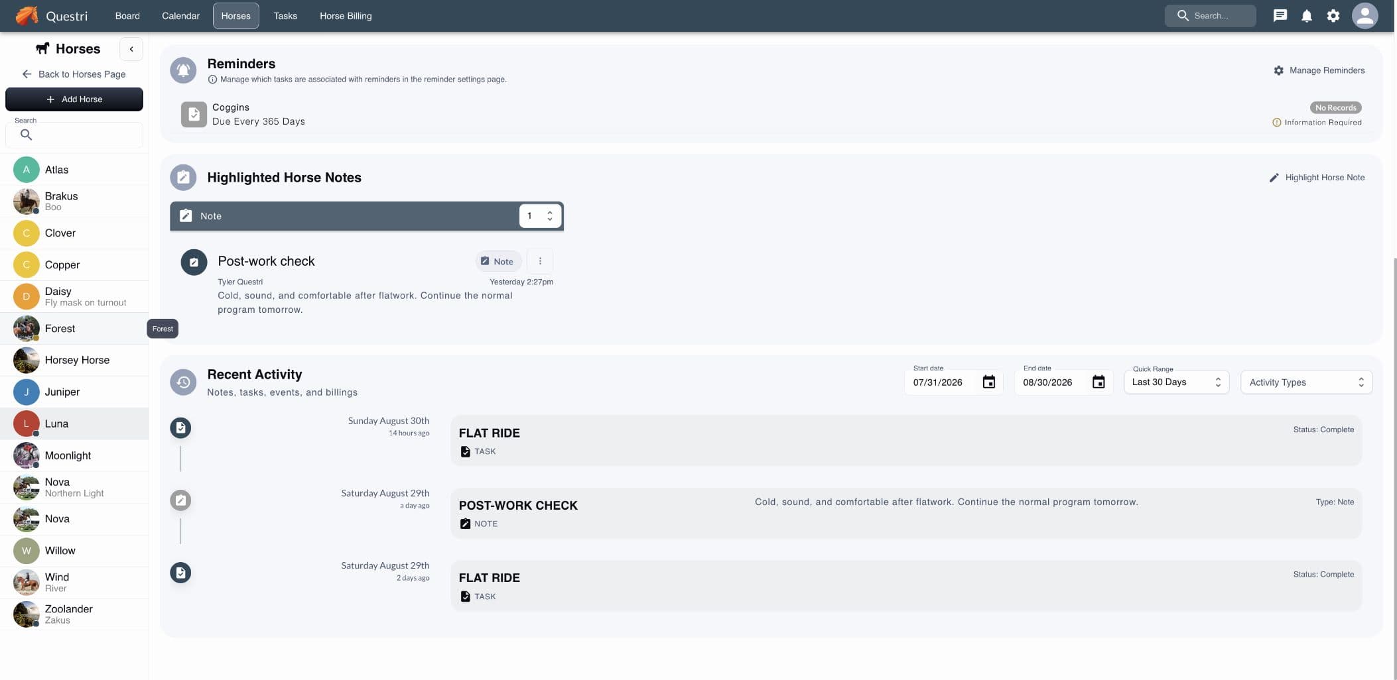Select the Horses tab
This screenshot has width=1397, height=680.
235,16
